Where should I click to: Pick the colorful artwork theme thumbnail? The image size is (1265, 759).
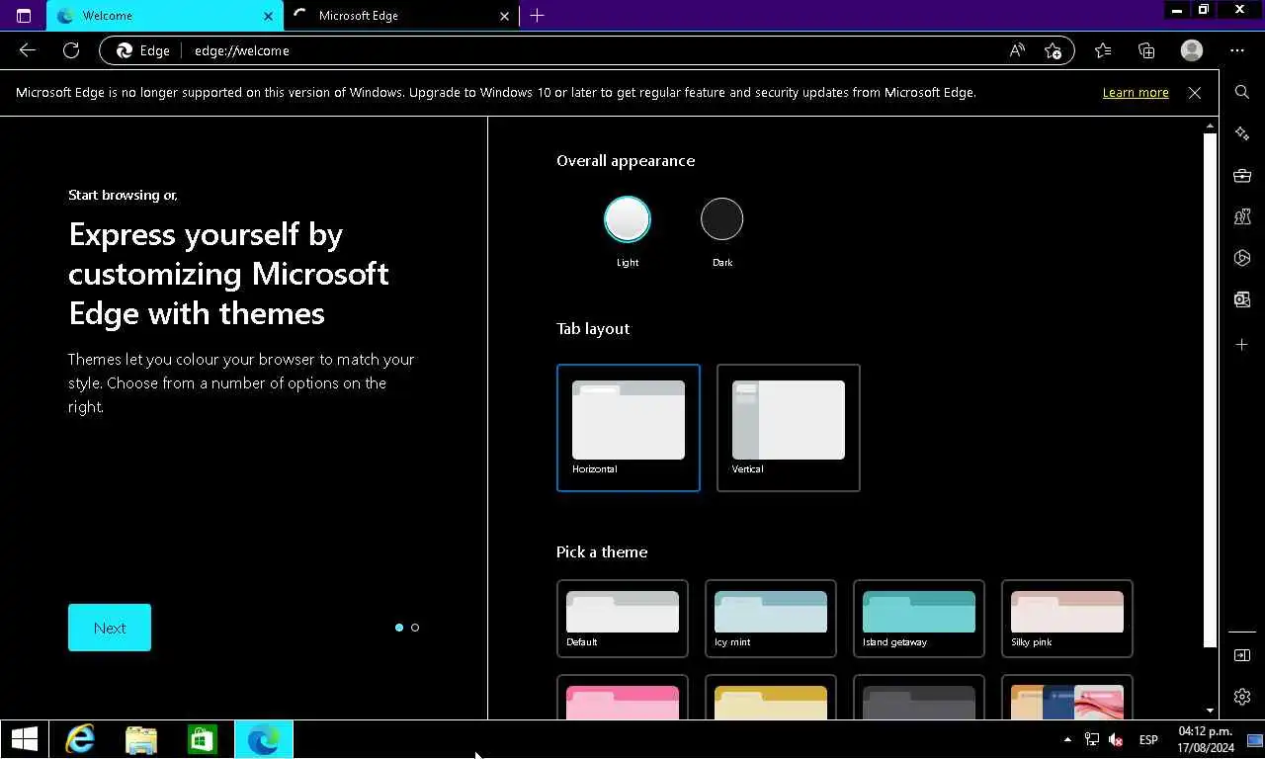click(1067, 698)
